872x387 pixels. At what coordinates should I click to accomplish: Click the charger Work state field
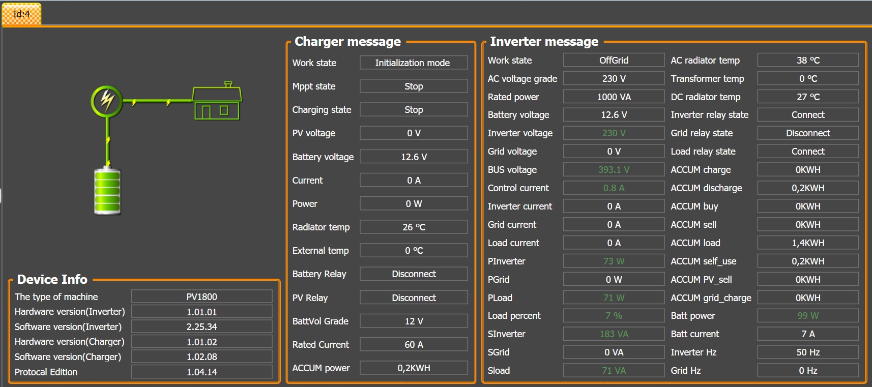point(413,63)
